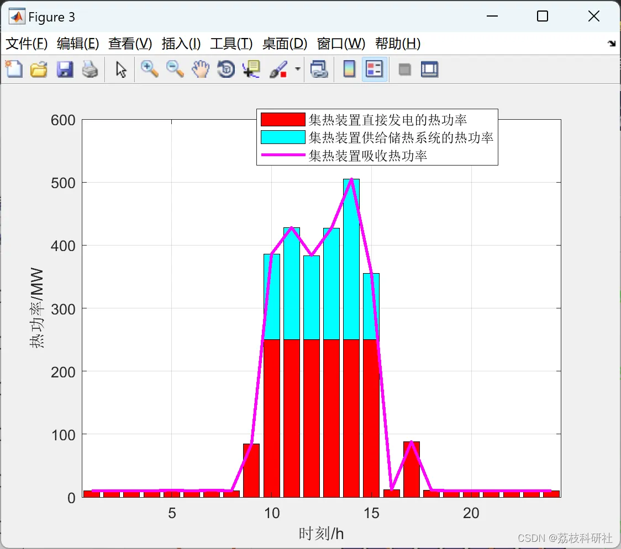Maximize the Figure 3 window
This screenshot has height=549, width=621.
pos(543,16)
